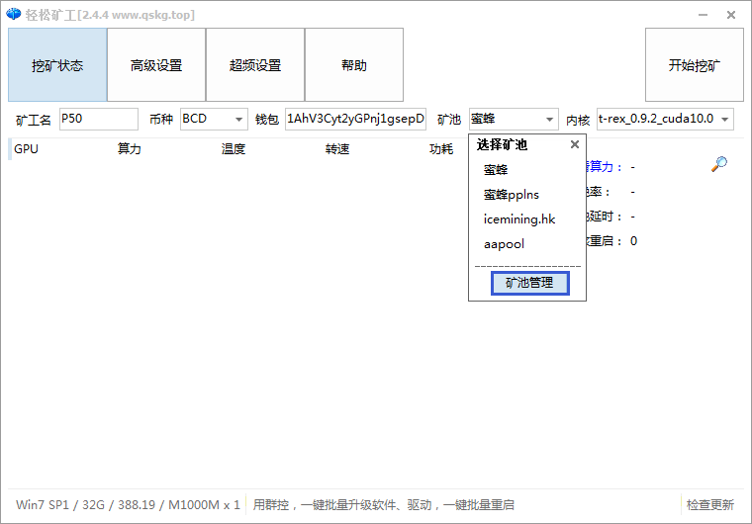Select 蜜蜂 from the pool list

(x=497, y=170)
